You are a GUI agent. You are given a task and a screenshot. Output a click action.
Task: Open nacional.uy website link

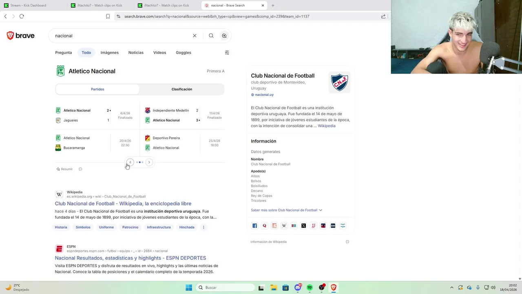click(262, 95)
